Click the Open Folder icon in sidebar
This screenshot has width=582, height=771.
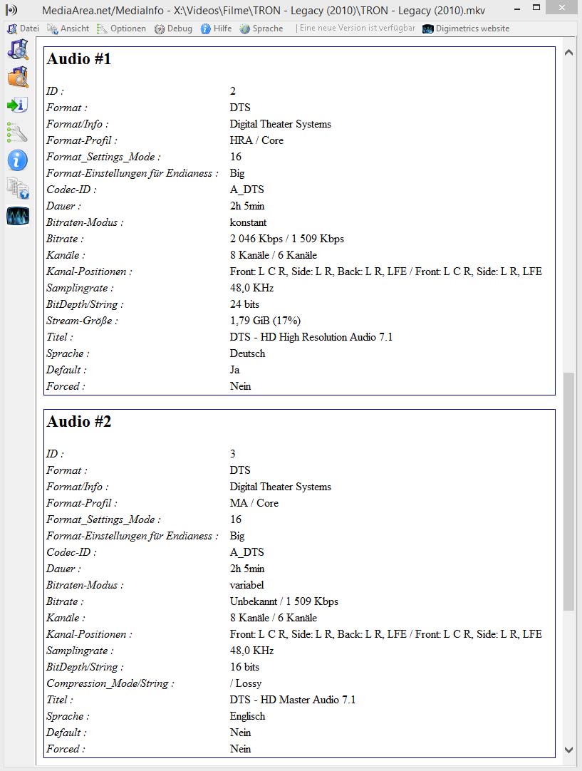[x=18, y=77]
